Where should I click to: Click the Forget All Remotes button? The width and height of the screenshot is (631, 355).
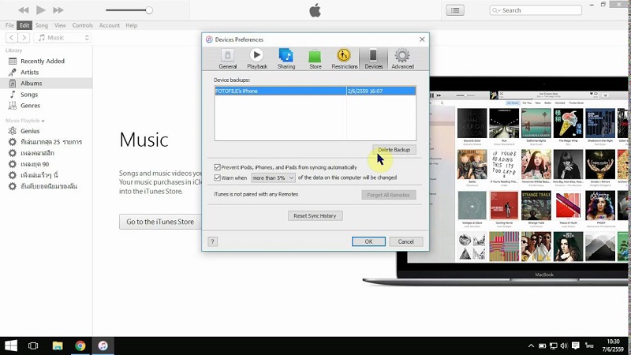[388, 195]
